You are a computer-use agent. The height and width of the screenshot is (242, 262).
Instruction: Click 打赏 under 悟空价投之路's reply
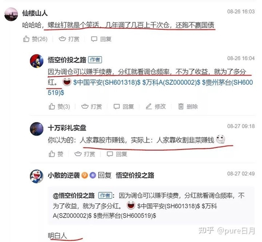pyautogui.click(x=91, y=106)
